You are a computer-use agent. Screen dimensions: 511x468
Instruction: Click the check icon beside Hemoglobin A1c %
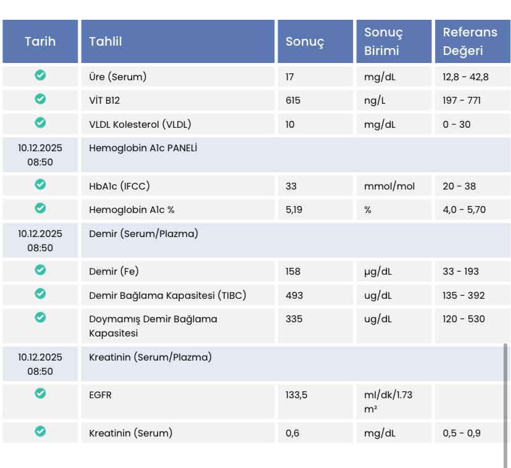point(40,207)
